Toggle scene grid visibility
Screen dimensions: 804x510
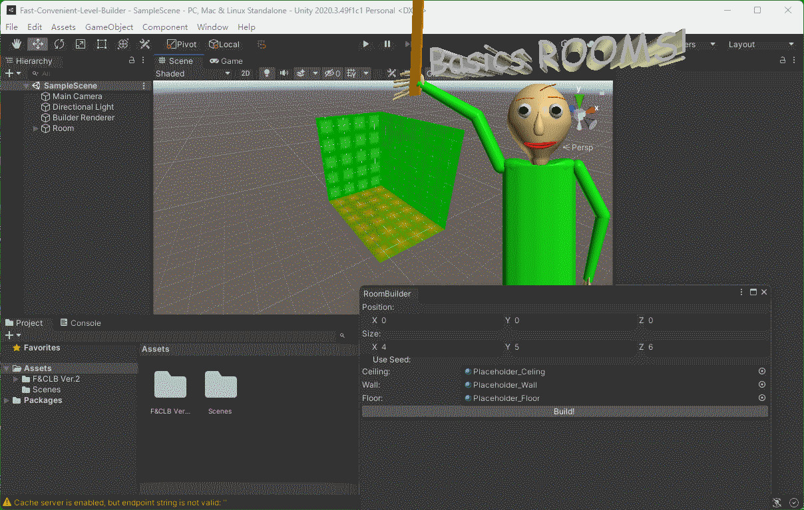351,73
